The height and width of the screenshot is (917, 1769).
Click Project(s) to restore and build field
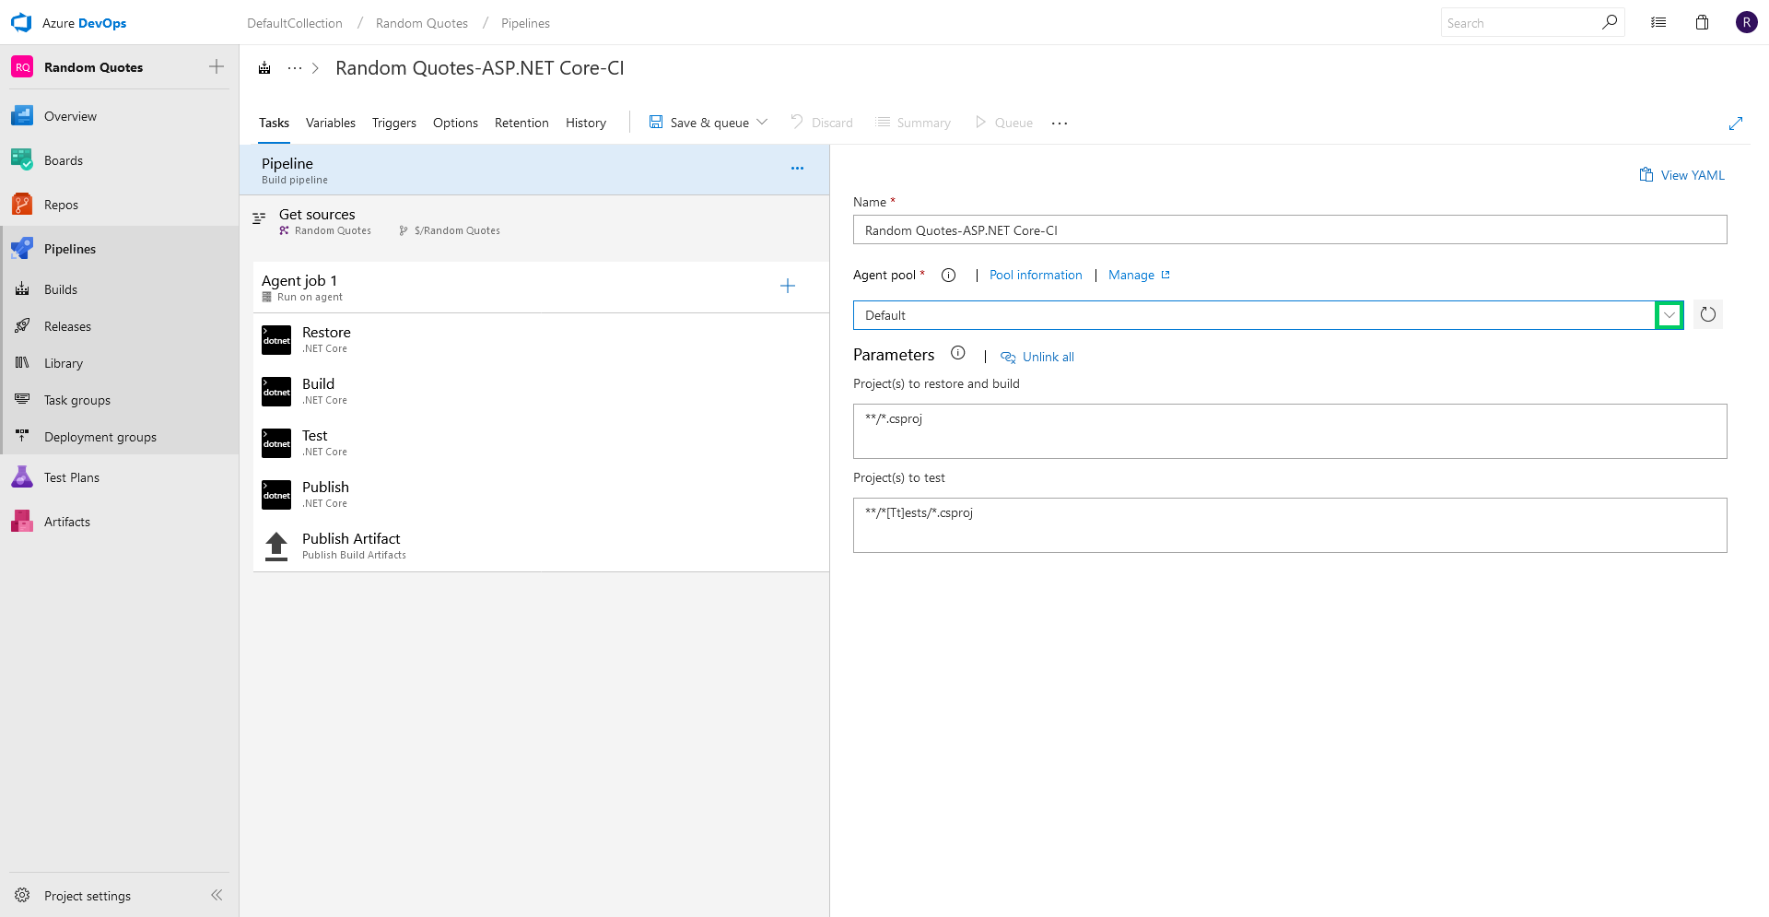(x=1290, y=431)
